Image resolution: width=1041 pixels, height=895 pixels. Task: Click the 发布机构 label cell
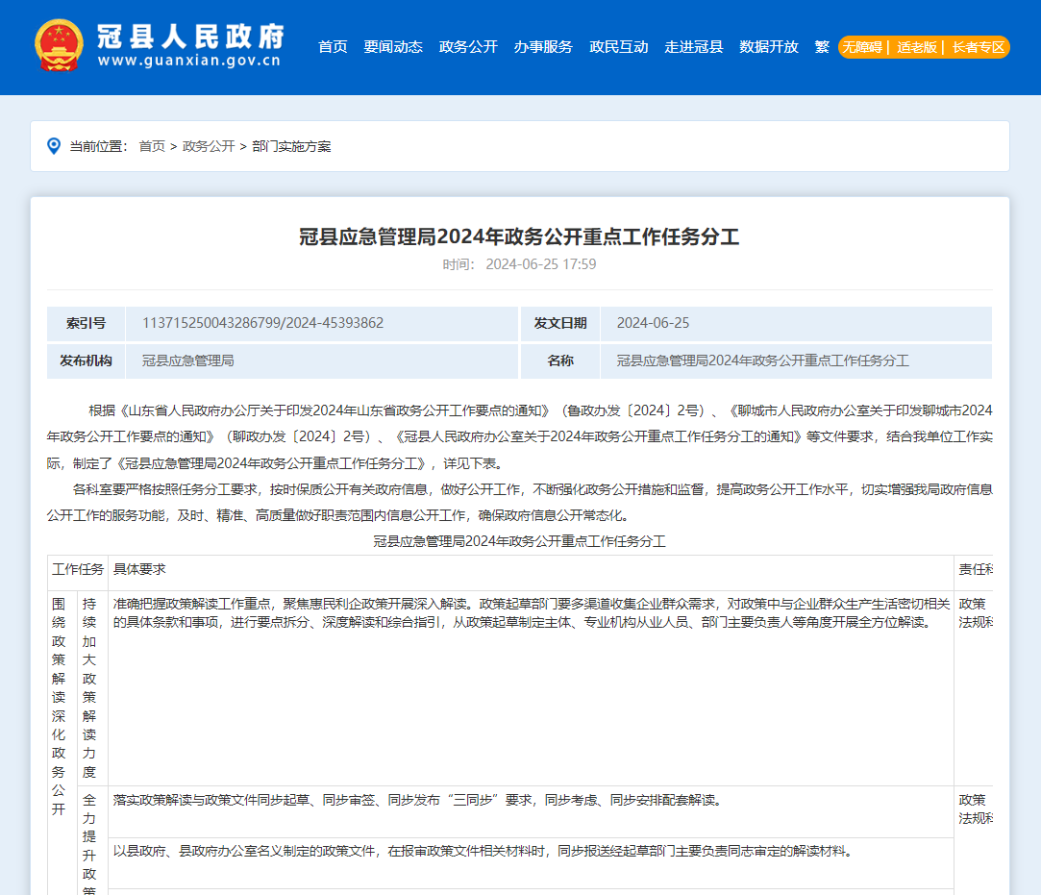click(87, 360)
